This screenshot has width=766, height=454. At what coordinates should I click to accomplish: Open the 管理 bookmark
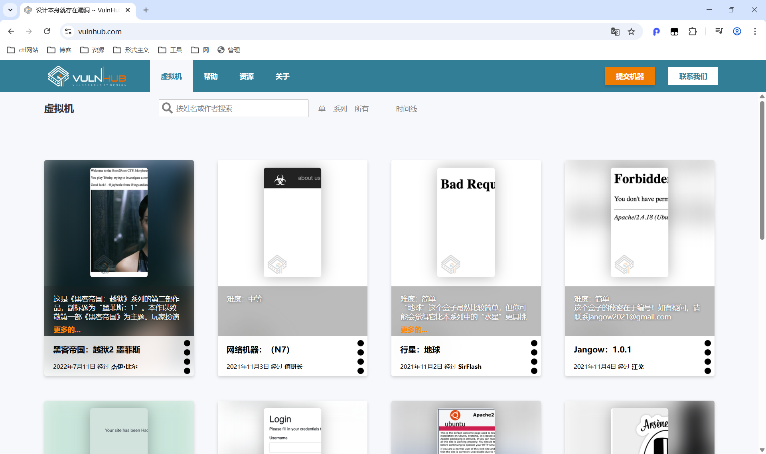(229, 50)
